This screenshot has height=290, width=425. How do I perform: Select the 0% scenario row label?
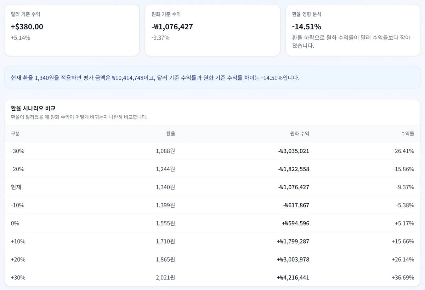15,224
